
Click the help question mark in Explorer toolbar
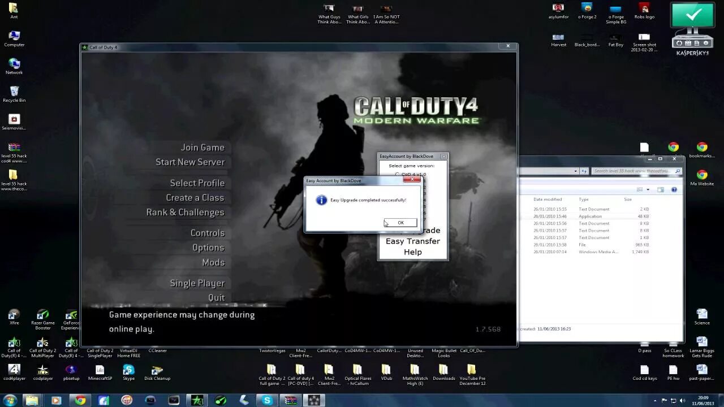[x=674, y=190]
